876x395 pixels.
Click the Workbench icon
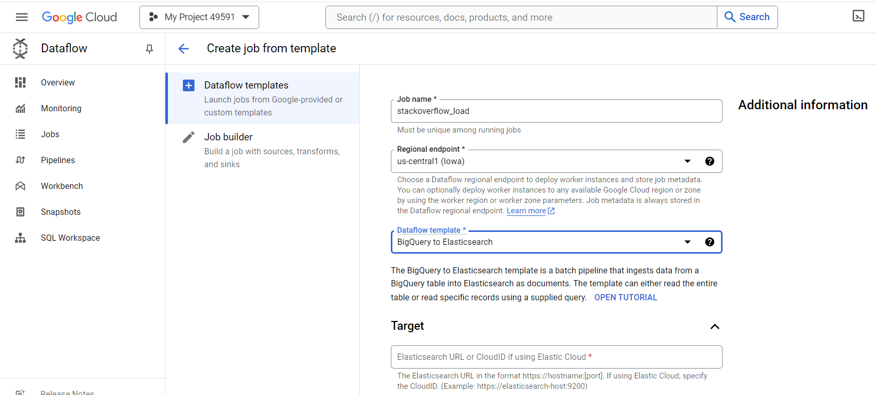[x=20, y=186]
